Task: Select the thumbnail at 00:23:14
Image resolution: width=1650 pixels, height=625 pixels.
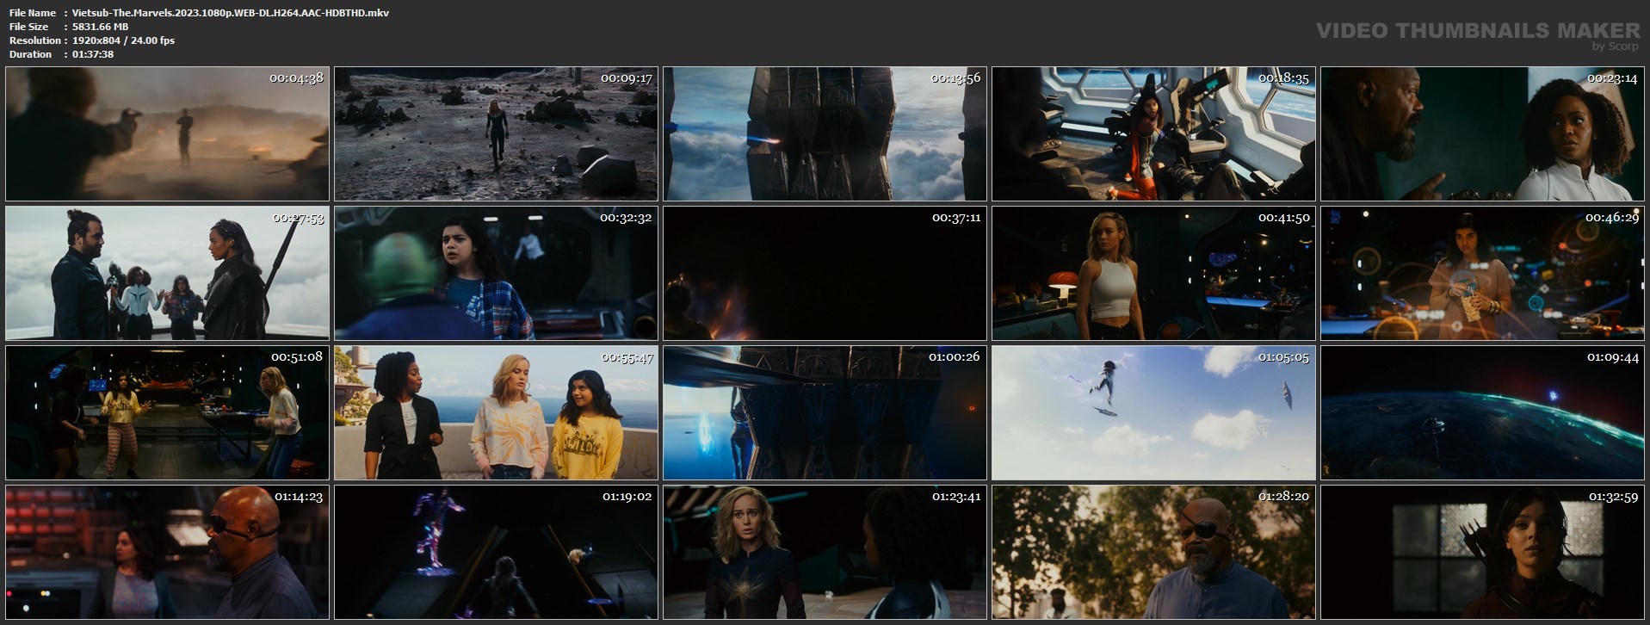Action: coord(1482,134)
